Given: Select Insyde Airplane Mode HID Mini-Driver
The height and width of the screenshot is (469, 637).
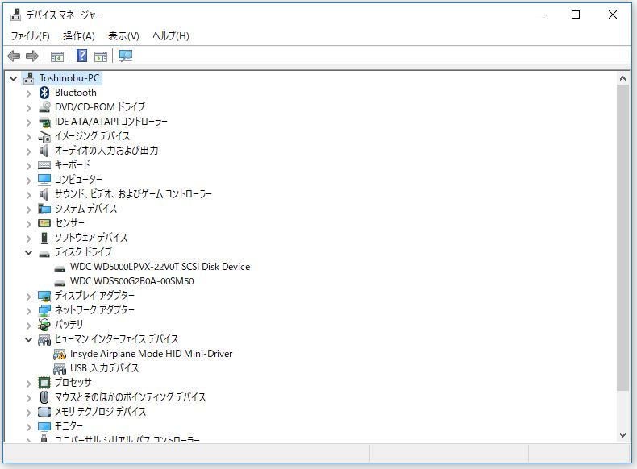Looking at the screenshot, I should pos(151,354).
